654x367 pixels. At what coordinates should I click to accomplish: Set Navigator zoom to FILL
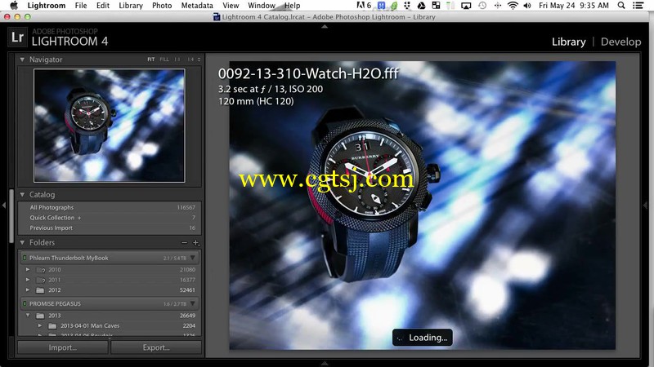[x=164, y=60]
